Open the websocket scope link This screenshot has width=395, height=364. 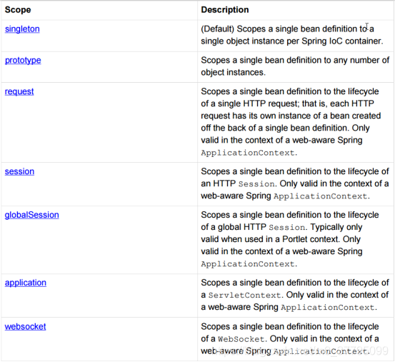pos(25,327)
